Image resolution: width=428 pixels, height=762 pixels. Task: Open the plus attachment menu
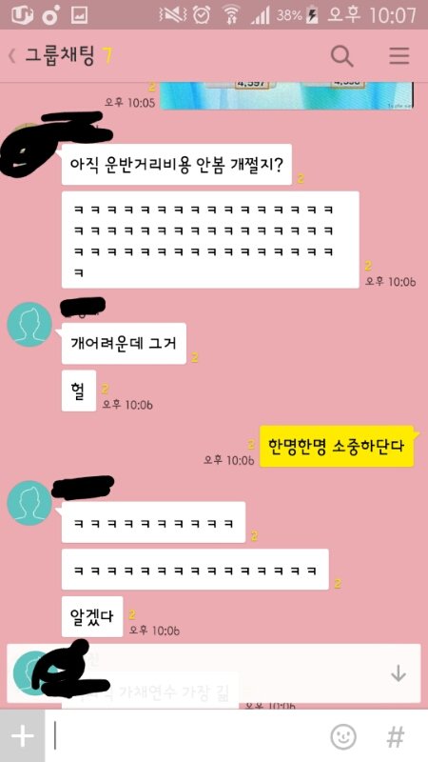point(22,736)
